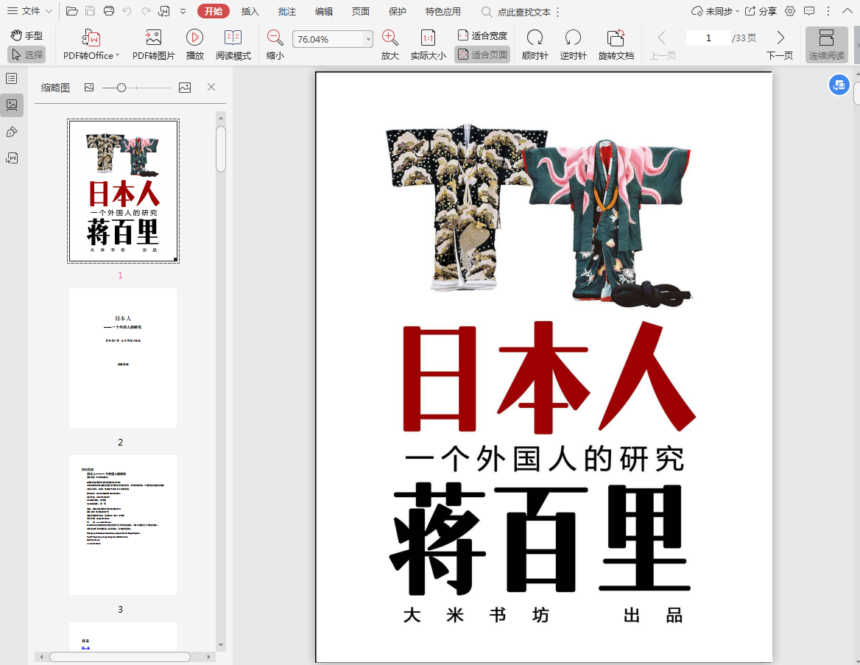Switch to the 手型 hand tool

point(27,35)
